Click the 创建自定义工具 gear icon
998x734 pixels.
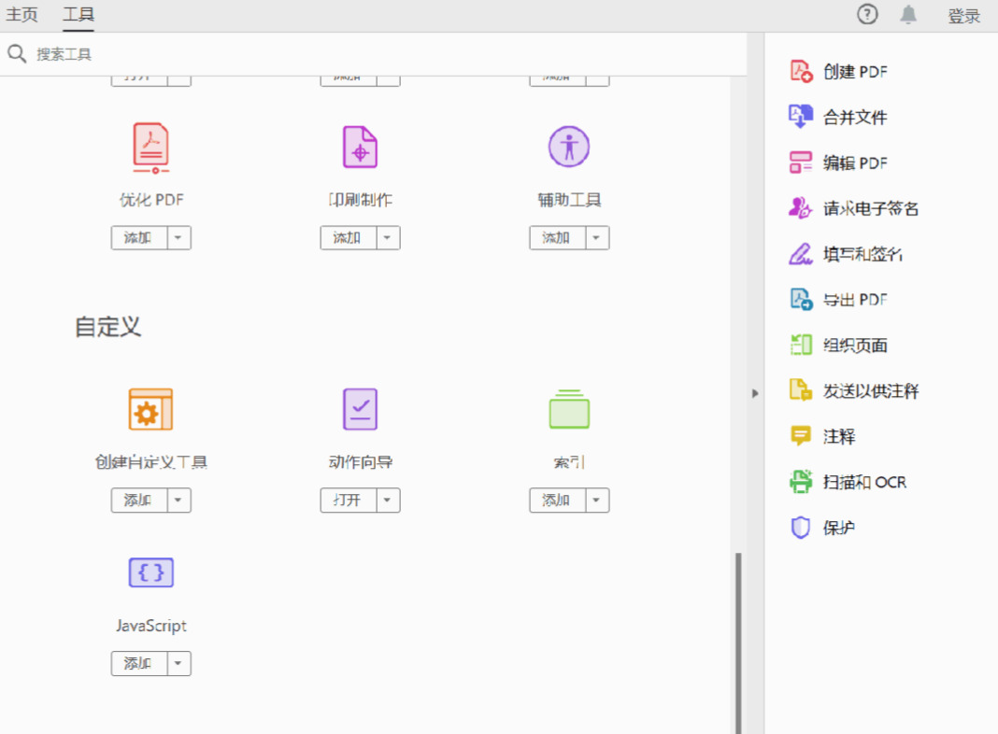tap(150, 410)
